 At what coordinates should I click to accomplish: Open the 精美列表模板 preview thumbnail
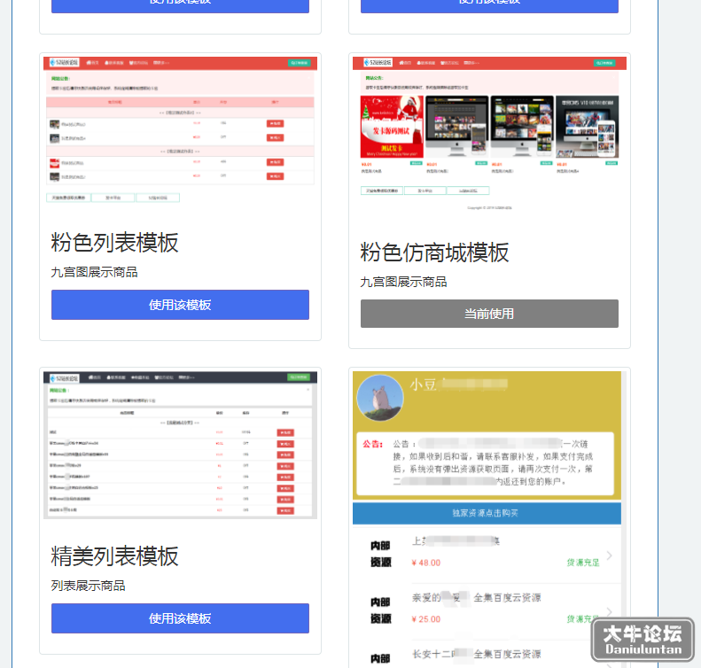[180, 445]
